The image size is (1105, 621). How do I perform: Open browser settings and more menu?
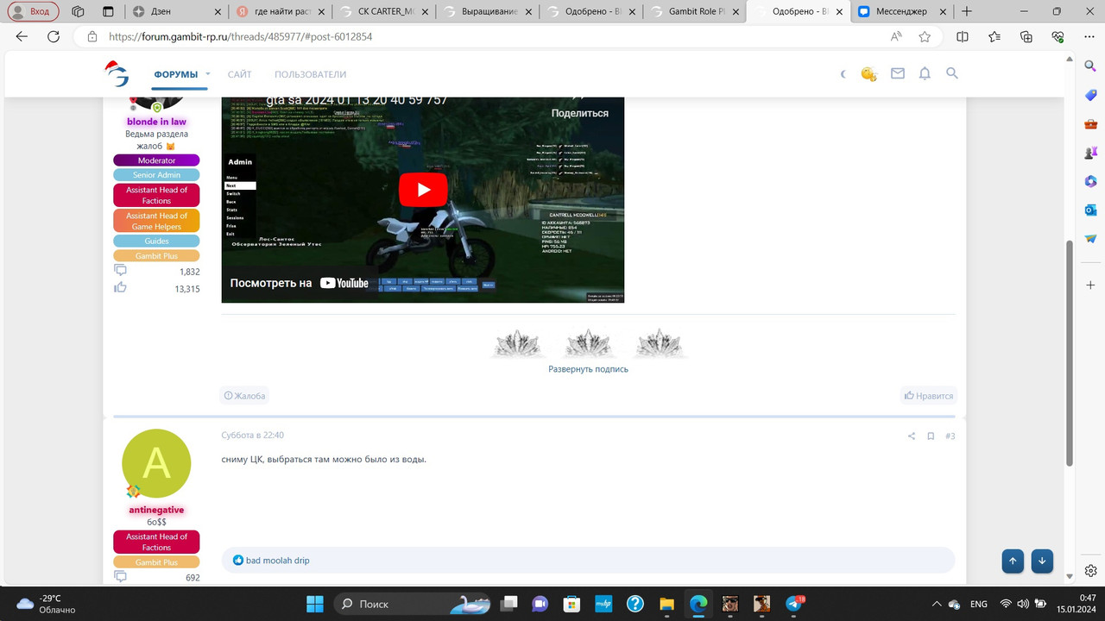tap(1090, 37)
